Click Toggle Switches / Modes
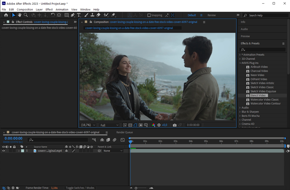This screenshot has height=190, width=290. (x=80, y=188)
